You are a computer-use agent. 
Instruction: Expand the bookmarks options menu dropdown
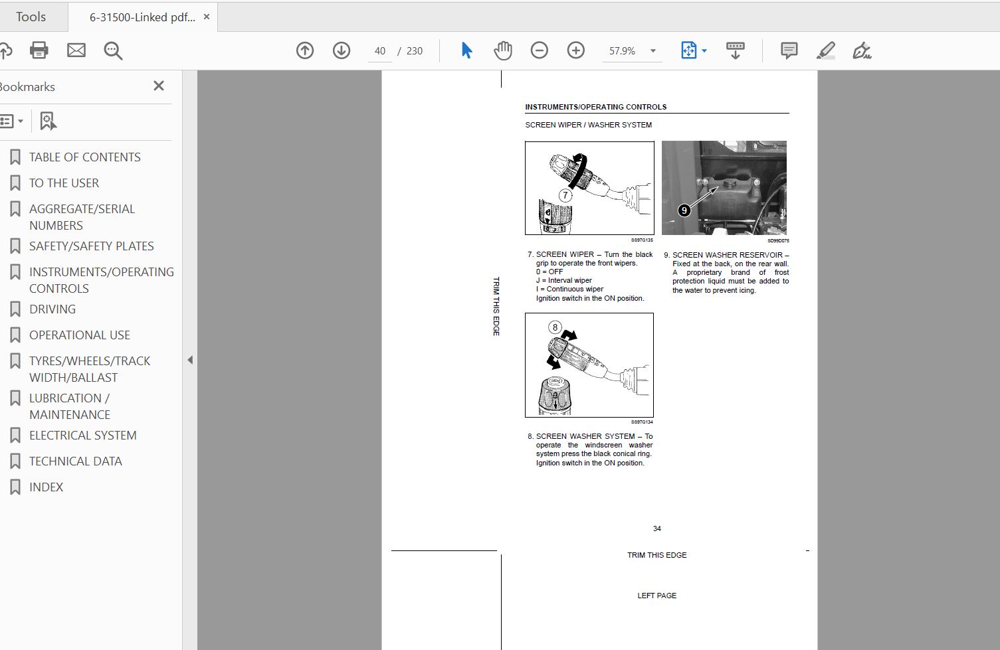tap(12, 122)
